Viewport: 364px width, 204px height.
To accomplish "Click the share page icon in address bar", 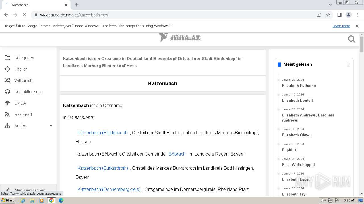I will coord(319,15).
